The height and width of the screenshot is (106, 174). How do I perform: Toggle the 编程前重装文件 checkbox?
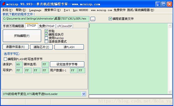(x=110, y=19)
